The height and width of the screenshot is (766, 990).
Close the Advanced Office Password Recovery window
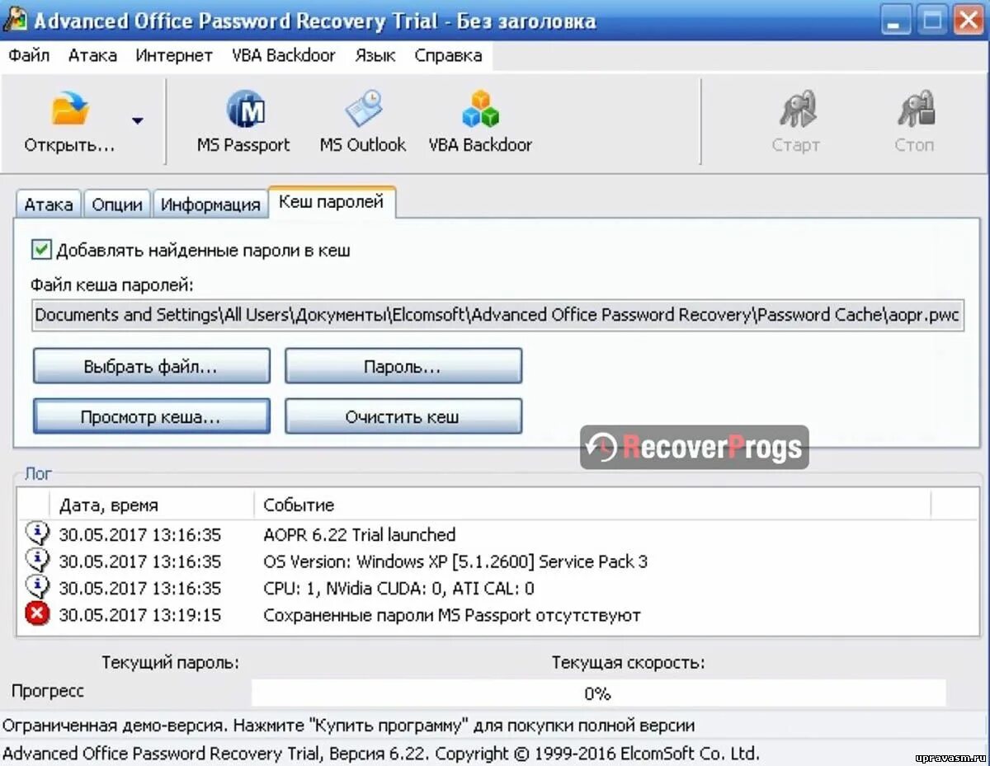969,20
